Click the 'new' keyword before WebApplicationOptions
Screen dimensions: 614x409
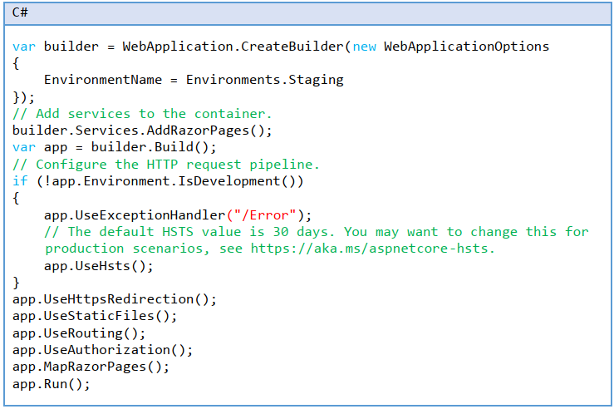coord(364,47)
